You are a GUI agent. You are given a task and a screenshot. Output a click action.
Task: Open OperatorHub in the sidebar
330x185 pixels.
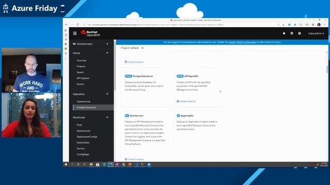(x=84, y=102)
